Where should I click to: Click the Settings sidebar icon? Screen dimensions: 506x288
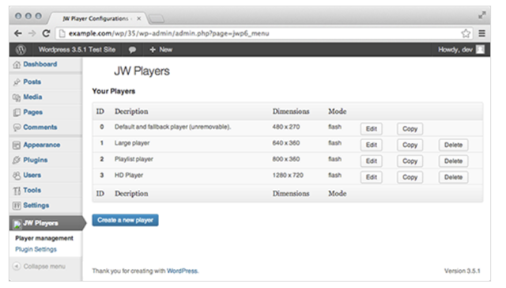17,206
